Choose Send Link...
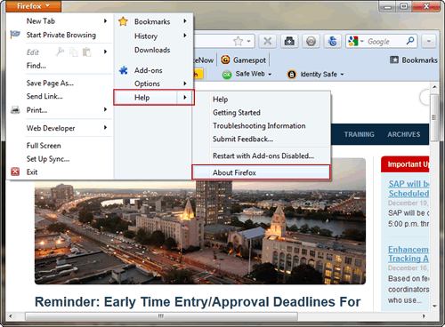 coord(44,96)
